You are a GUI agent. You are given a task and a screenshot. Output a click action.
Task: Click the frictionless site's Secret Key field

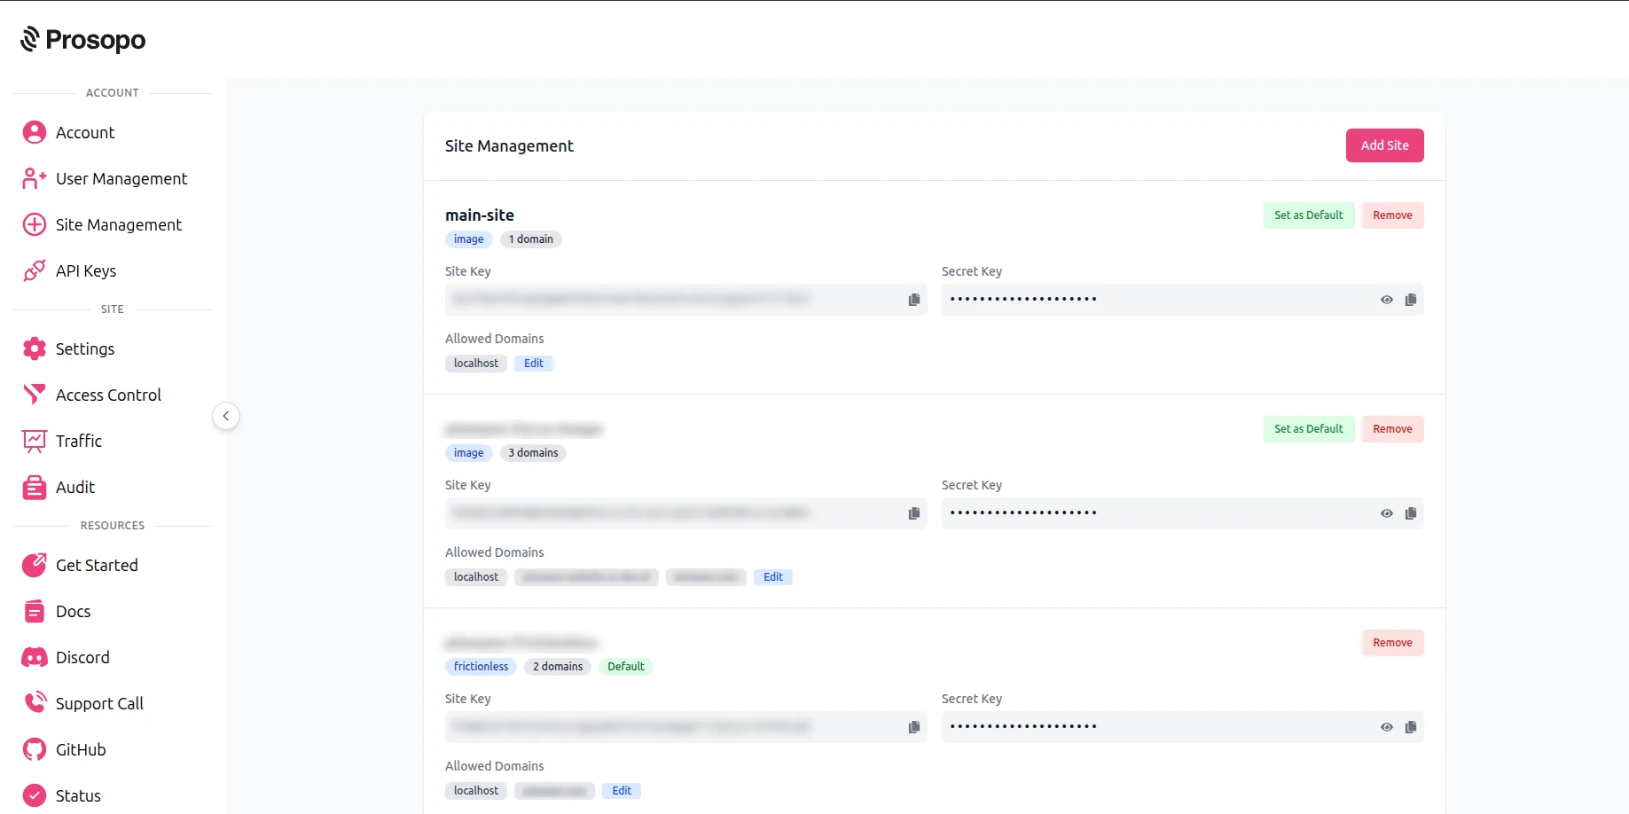coord(1182,727)
